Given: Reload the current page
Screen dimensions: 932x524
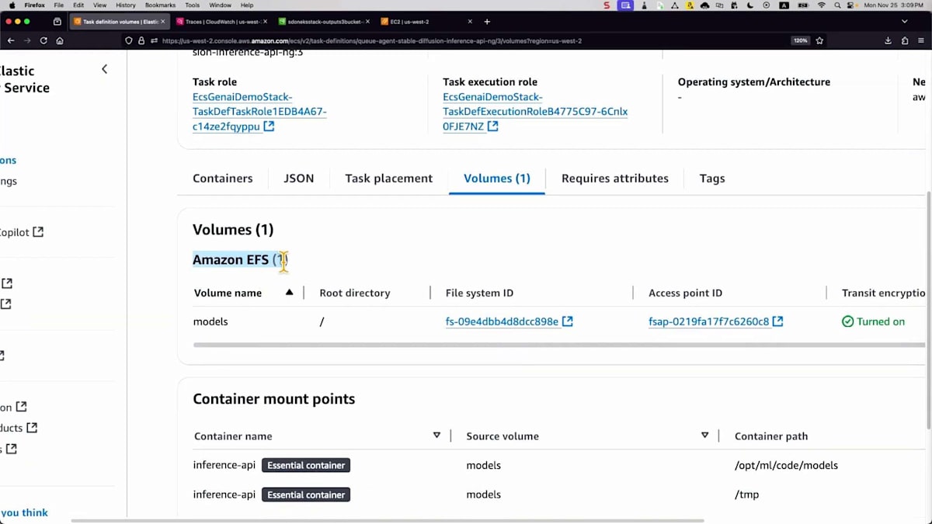Looking at the screenshot, I should click(43, 40).
